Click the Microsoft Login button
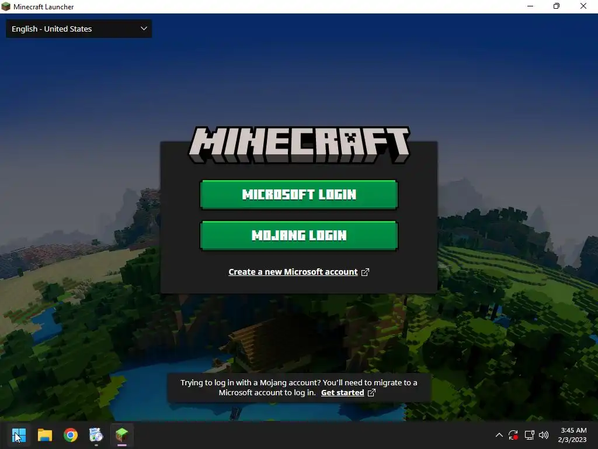 [299, 194]
